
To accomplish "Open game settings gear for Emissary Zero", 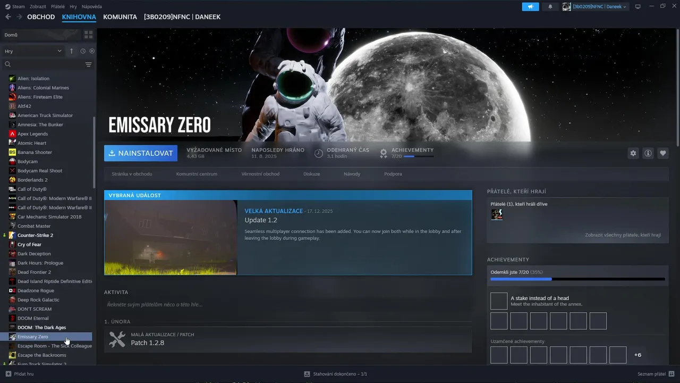I will (x=633, y=153).
